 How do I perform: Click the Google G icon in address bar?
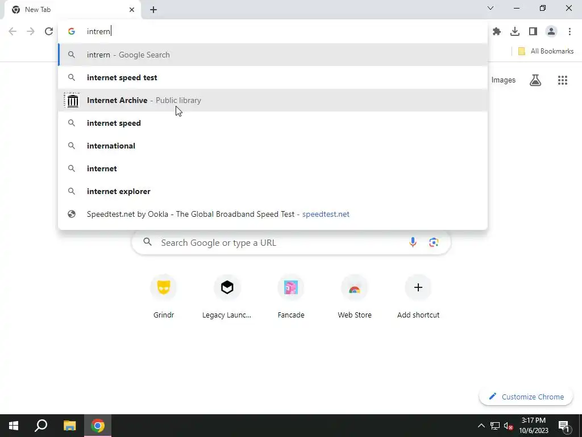click(72, 32)
